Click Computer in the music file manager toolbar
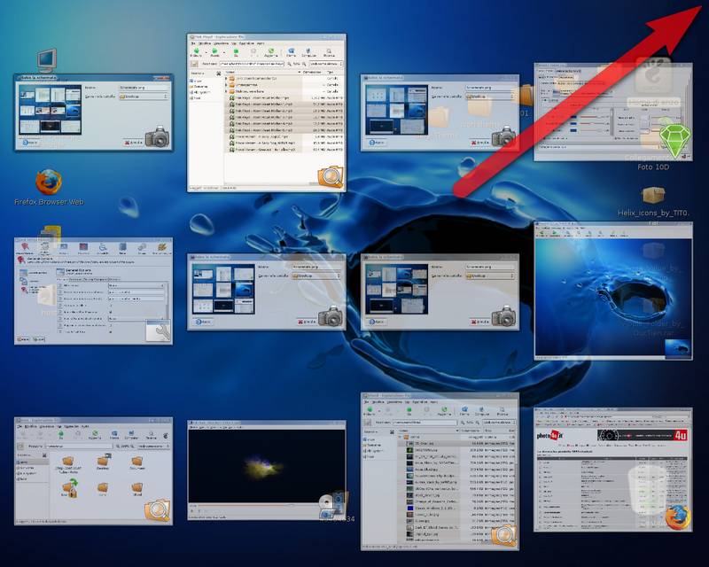 (x=308, y=51)
